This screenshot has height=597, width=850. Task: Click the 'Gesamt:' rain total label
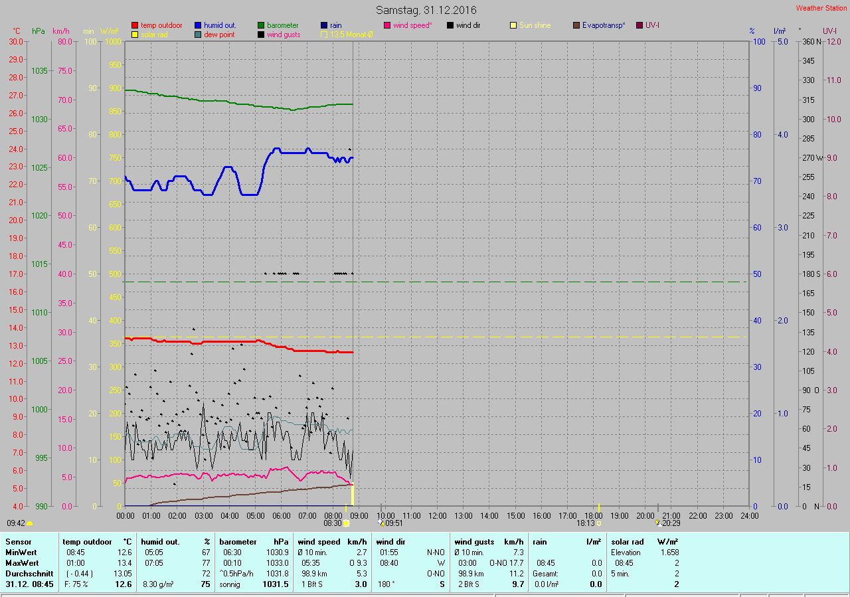545,574
